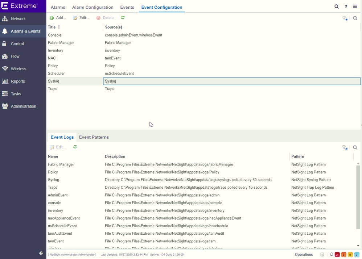
Task: Click the Event Logs scrollbar up arrow
Action: click(358, 163)
